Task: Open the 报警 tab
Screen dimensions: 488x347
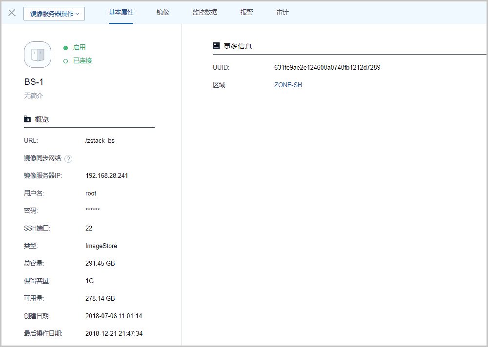Action: tap(247, 13)
